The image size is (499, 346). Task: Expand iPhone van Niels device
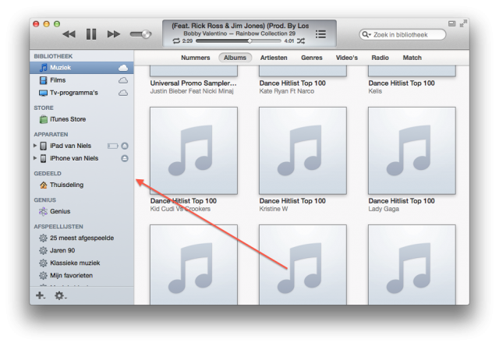35,158
